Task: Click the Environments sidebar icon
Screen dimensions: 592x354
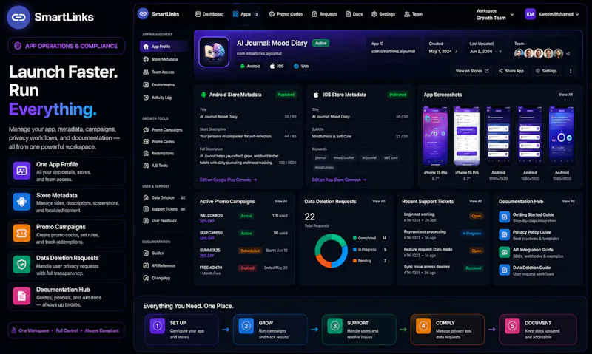Action: (x=146, y=85)
